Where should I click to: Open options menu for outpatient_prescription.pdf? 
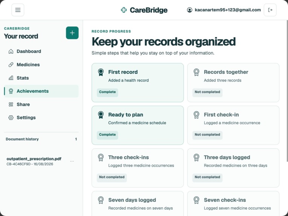tap(72, 161)
